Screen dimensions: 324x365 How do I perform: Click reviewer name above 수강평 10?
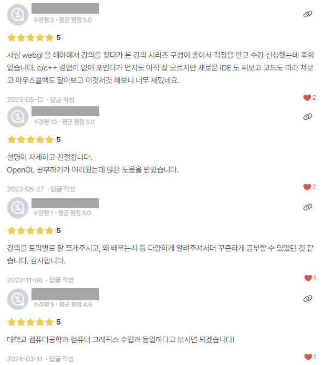coord(65,111)
